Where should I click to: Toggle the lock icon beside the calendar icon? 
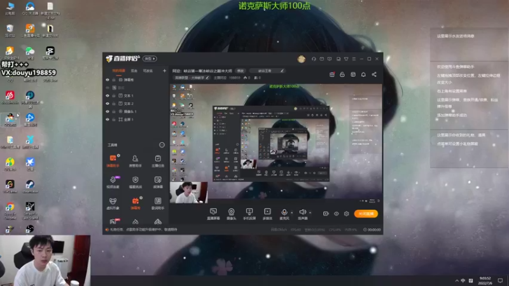pyautogui.click(x=342, y=74)
